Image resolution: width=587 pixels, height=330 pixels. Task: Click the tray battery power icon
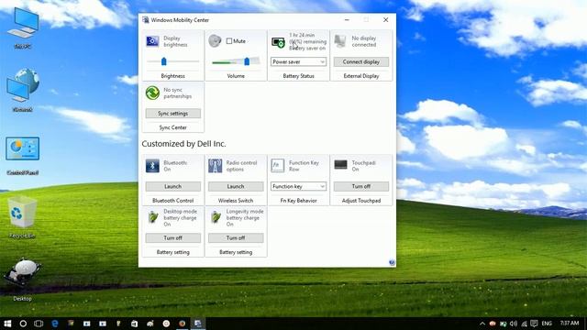coord(504,324)
